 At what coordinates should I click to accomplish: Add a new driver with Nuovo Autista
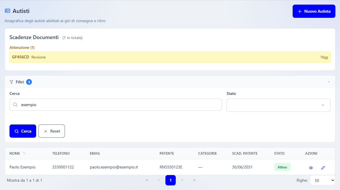(x=314, y=11)
